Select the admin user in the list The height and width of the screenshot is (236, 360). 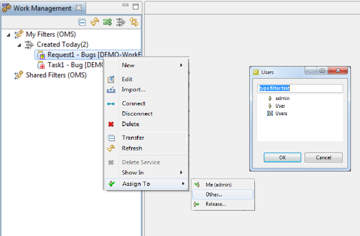click(282, 99)
